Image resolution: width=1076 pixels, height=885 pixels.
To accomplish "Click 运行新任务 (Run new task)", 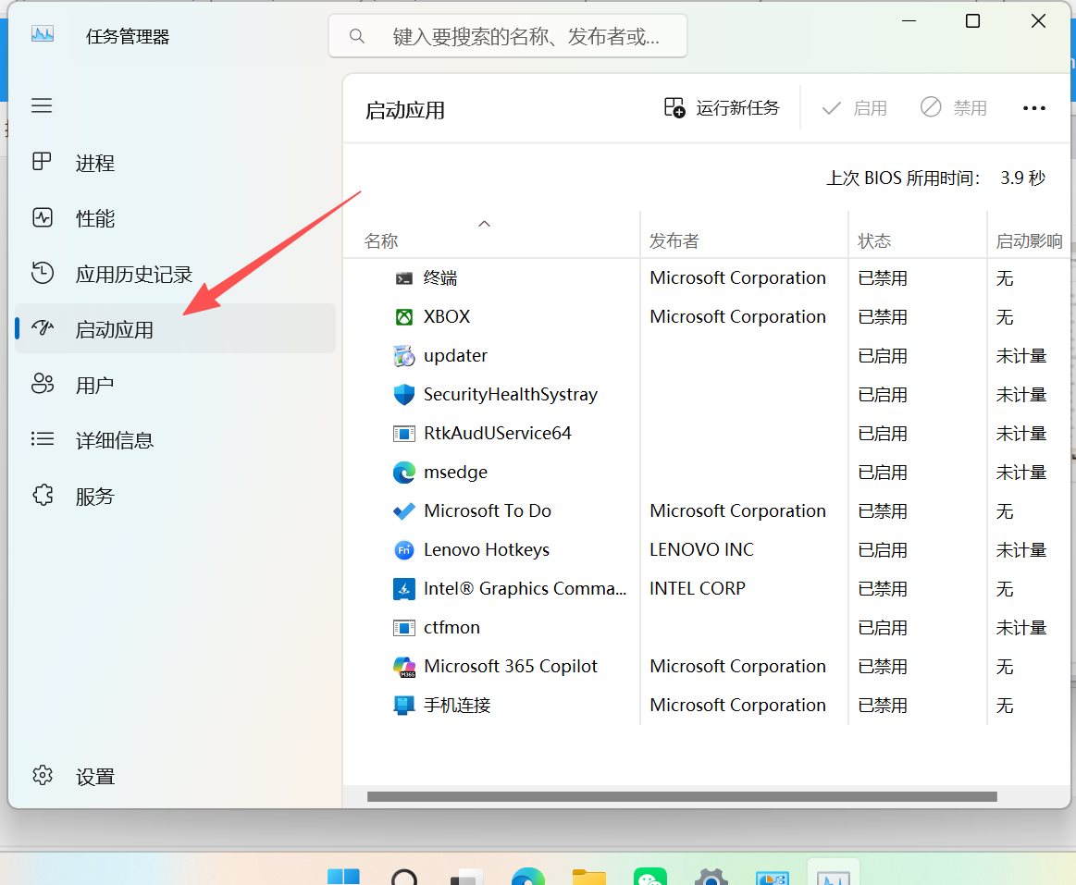I will tap(722, 108).
